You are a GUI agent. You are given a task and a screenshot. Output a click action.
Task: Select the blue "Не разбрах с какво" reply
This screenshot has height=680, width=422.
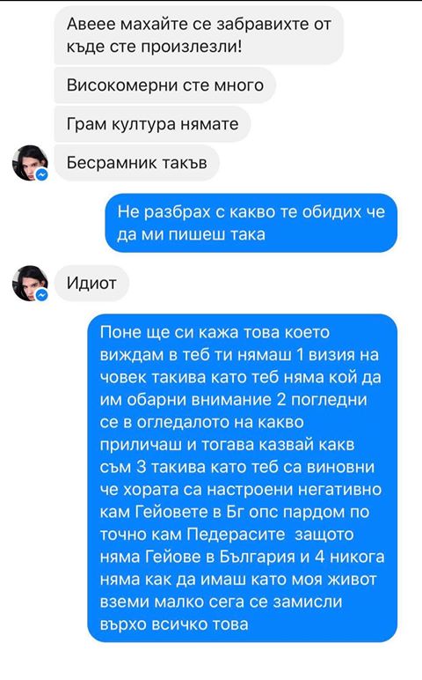251,223
